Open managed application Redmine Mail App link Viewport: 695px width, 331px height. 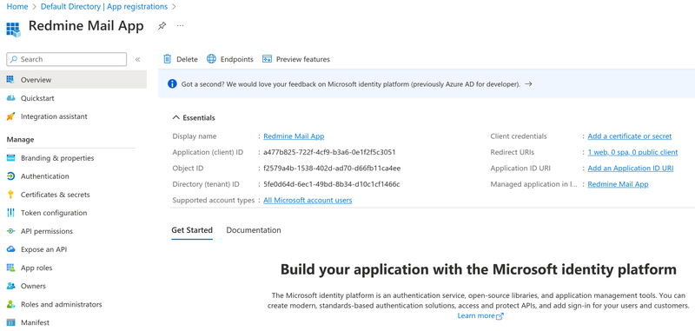pos(618,184)
